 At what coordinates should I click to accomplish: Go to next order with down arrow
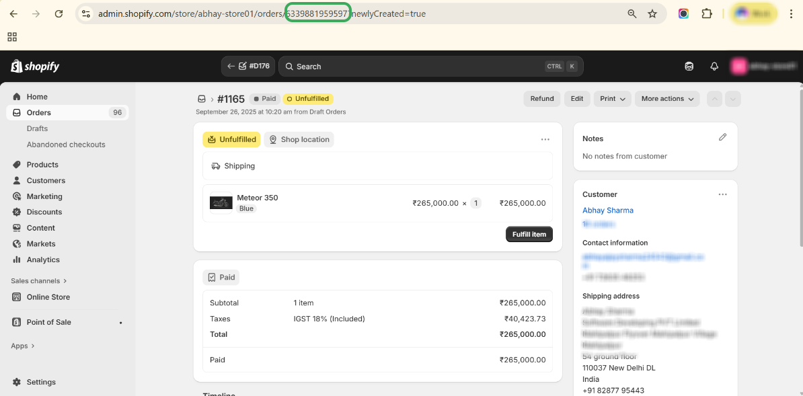(x=733, y=99)
